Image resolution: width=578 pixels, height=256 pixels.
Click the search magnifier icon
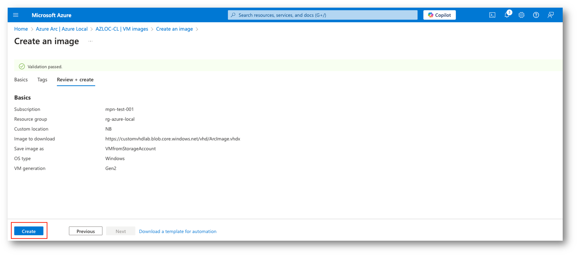click(x=233, y=15)
